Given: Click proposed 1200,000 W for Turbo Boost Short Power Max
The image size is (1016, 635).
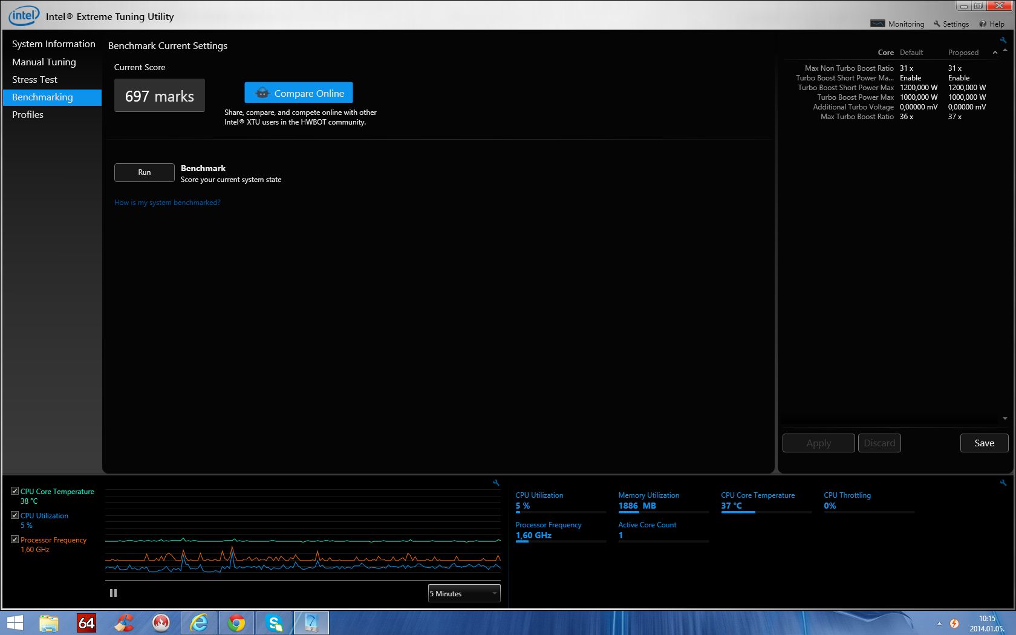Looking at the screenshot, I should pos(967,88).
